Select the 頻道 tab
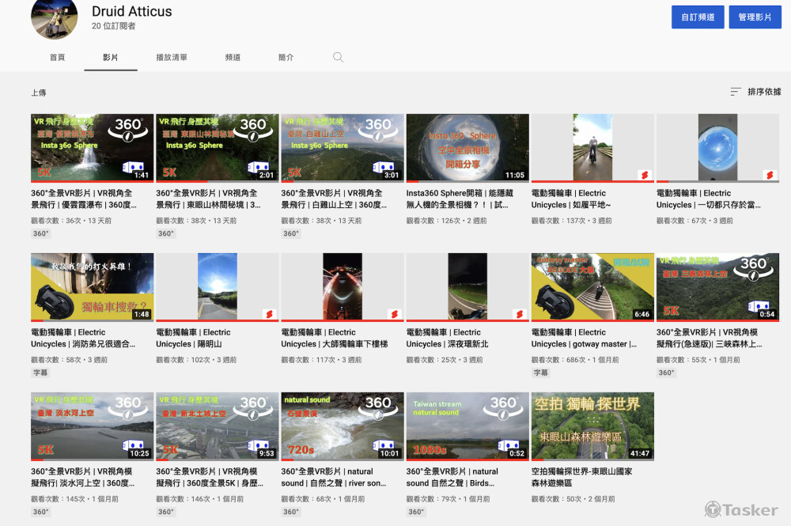791x526 pixels. (x=233, y=58)
